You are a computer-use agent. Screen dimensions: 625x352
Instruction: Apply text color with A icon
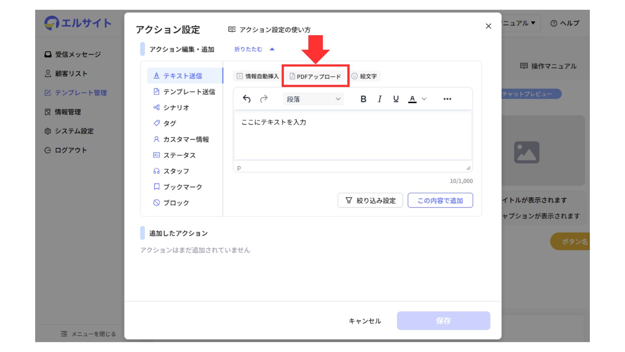[x=412, y=99]
